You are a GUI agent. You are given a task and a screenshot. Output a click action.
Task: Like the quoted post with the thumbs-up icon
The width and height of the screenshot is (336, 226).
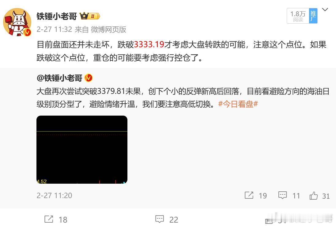314,196
